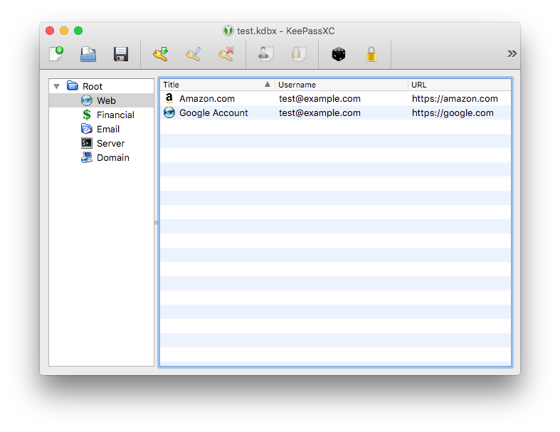Copy username to clipboard icon
This screenshot has height=432, width=560.
click(265, 54)
